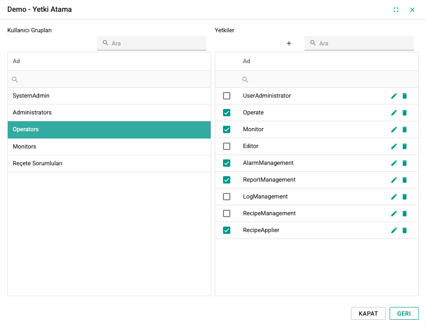The width and height of the screenshot is (426, 327).
Task: Click the permissions Ad column filter
Action: click(328, 79)
